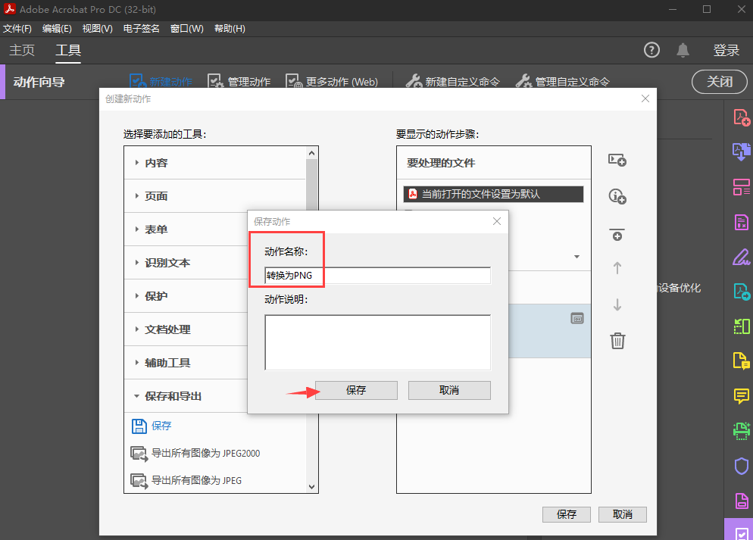Open the Fill & Sign pen icon
This screenshot has width=753, height=540.
[x=740, y=257]
